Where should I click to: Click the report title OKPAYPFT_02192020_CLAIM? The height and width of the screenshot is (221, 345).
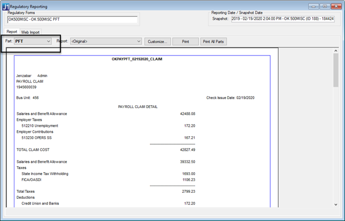137,59
